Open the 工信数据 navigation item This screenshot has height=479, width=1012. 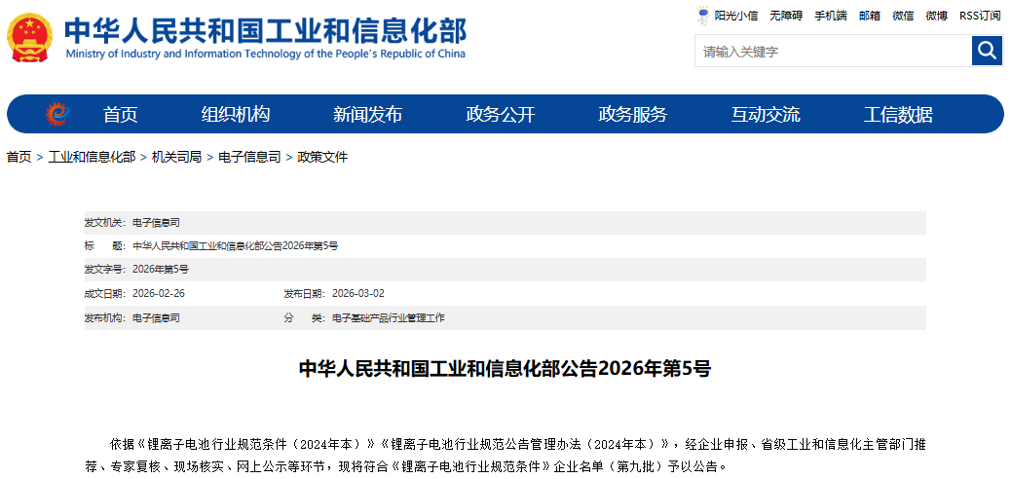[898, 115]
